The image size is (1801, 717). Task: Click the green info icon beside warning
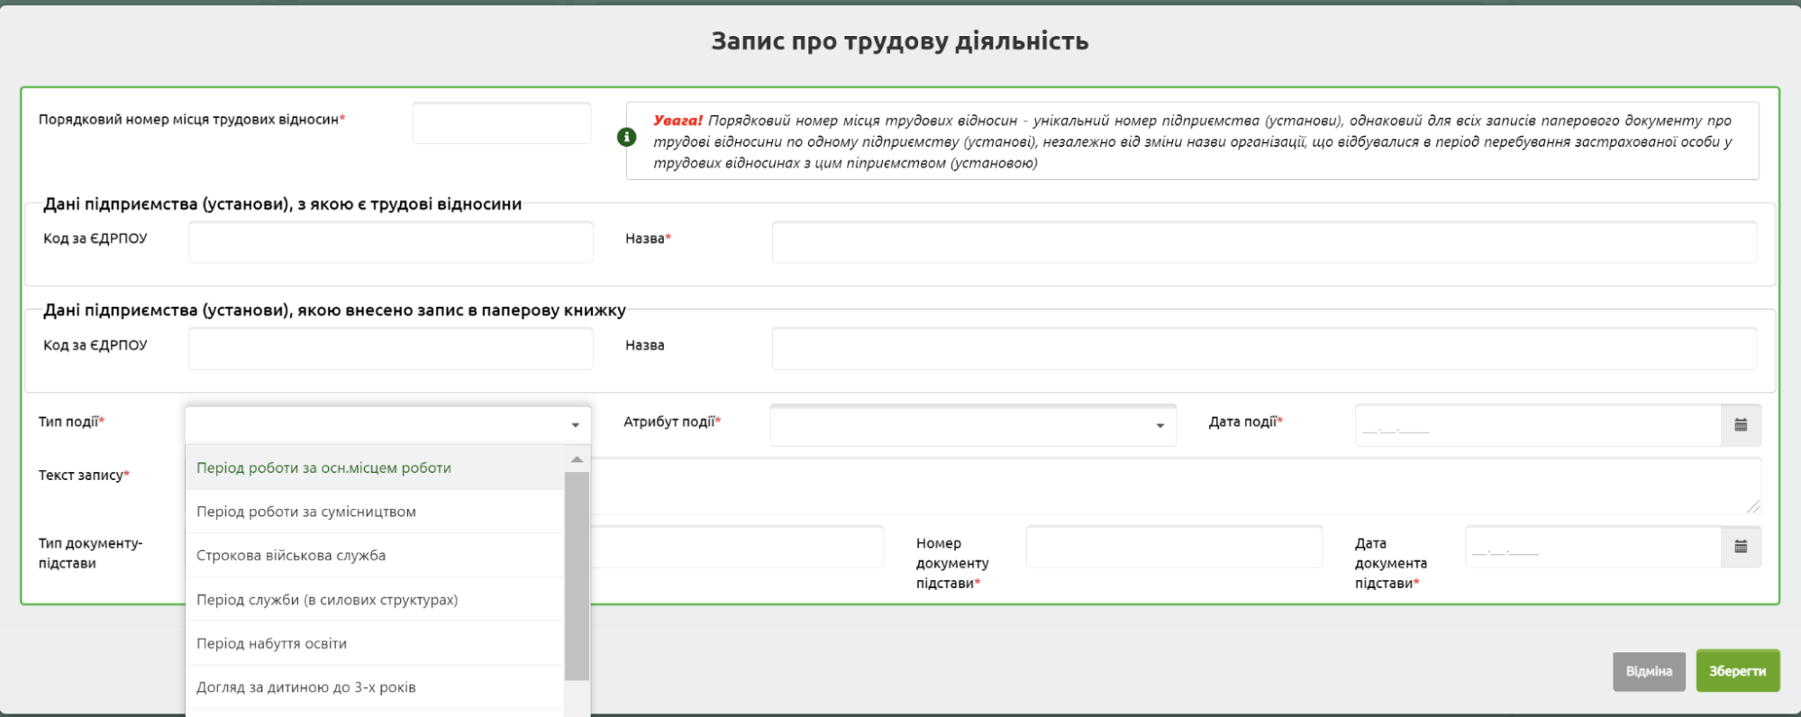626,137
